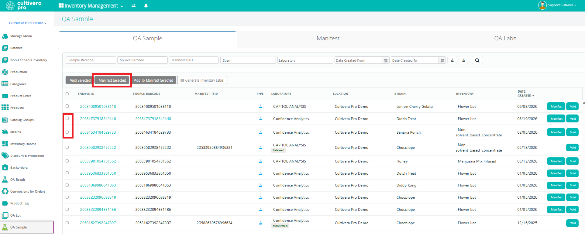The image size is (585, 234).
Task: Check the box for sample 20584634184629733
Action: coord(67,132)
